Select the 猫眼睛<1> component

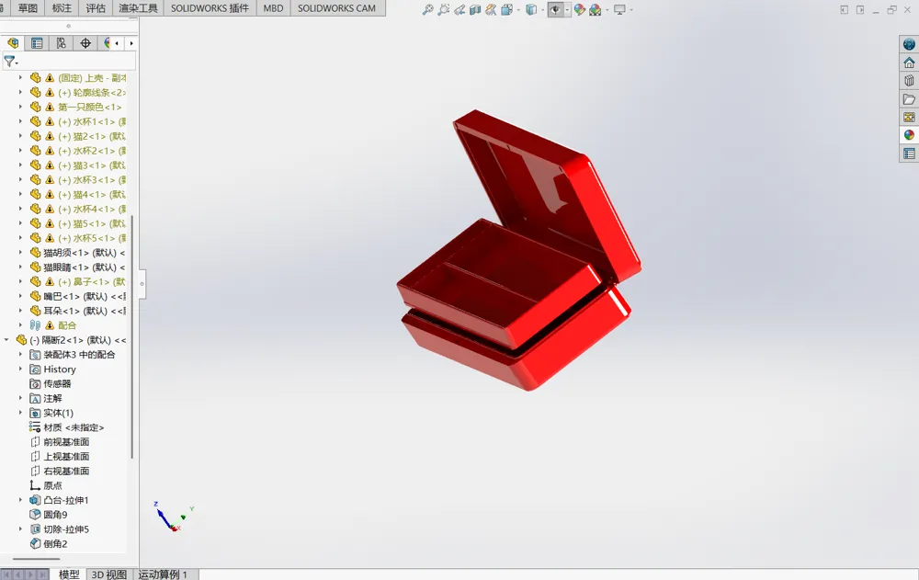77,267
